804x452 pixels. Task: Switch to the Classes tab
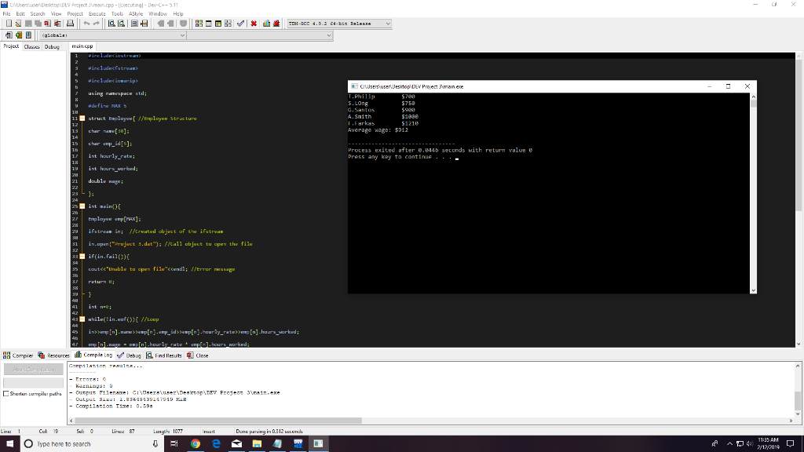[32, 46]
